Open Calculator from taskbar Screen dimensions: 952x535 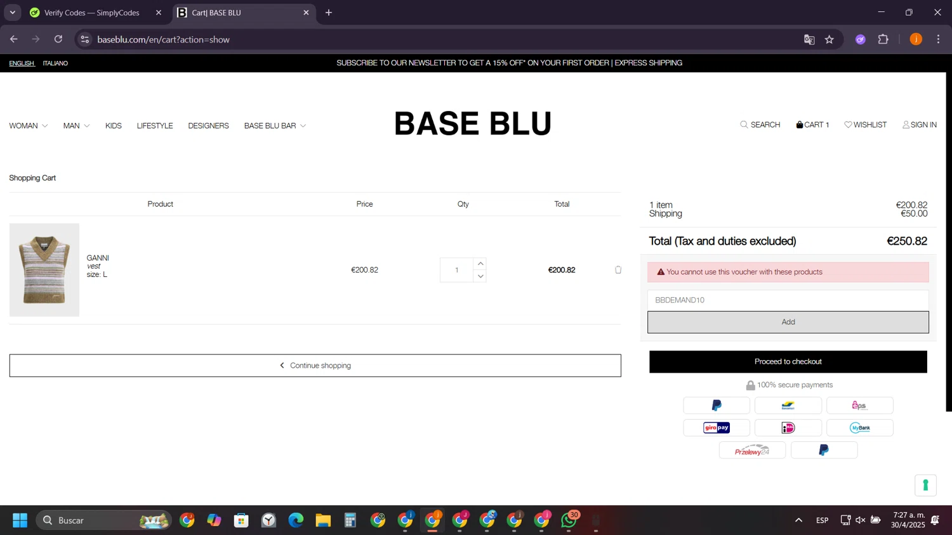tap(350, 520)
